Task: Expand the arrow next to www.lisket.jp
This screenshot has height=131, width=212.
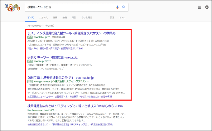Action: click(x=49, y=37)
